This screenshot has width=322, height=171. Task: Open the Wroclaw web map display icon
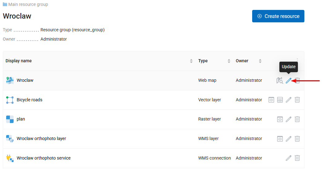280,81
